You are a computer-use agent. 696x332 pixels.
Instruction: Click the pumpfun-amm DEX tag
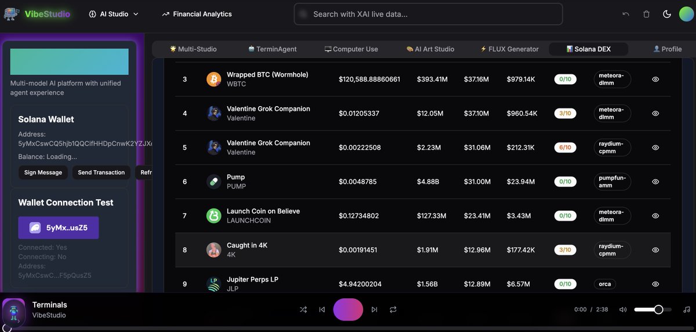(612, 182)
